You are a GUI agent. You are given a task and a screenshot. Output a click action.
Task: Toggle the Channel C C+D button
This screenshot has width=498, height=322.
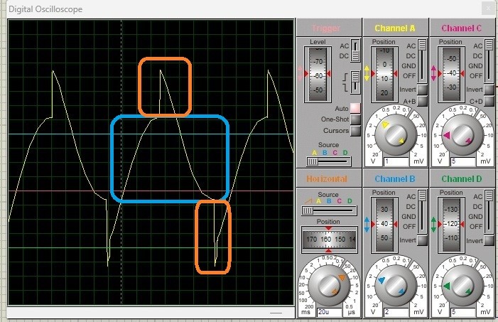(489, 101)
